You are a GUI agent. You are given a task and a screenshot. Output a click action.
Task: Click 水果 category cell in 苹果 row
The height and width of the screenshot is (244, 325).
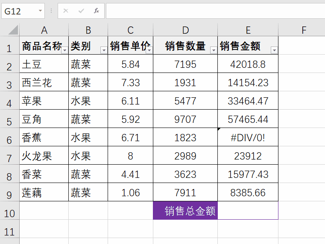point(88,100)
